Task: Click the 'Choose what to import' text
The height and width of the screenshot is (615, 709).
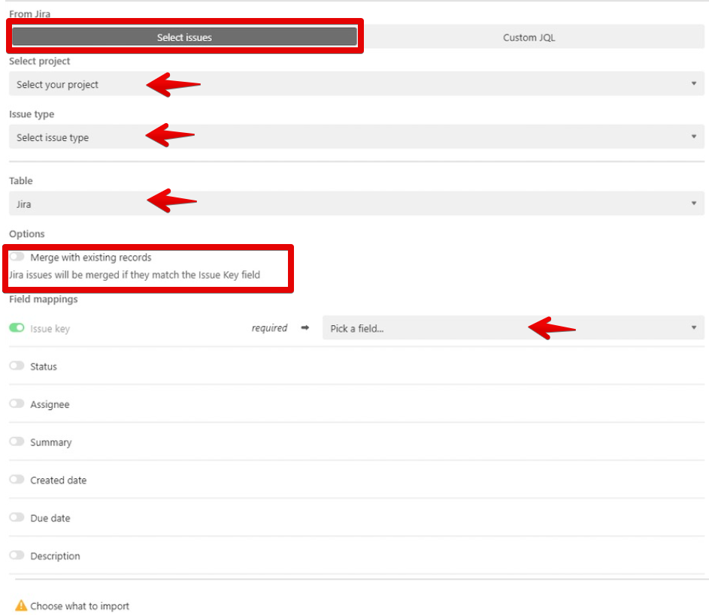Action: pyautogui.click(x=80, y=606)
